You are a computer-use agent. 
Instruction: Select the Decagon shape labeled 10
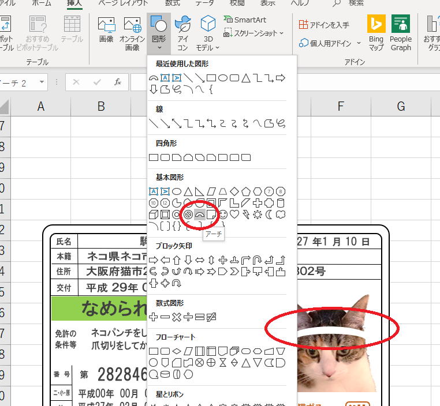153,203
